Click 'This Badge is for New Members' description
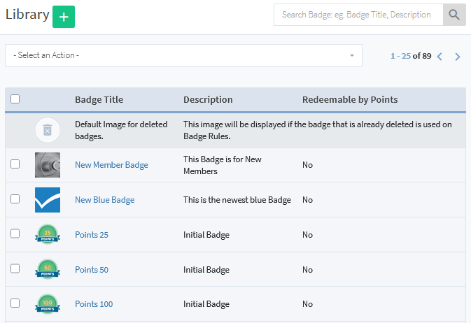The height and width of the screenshot is (323, 471). pos(223,165)
